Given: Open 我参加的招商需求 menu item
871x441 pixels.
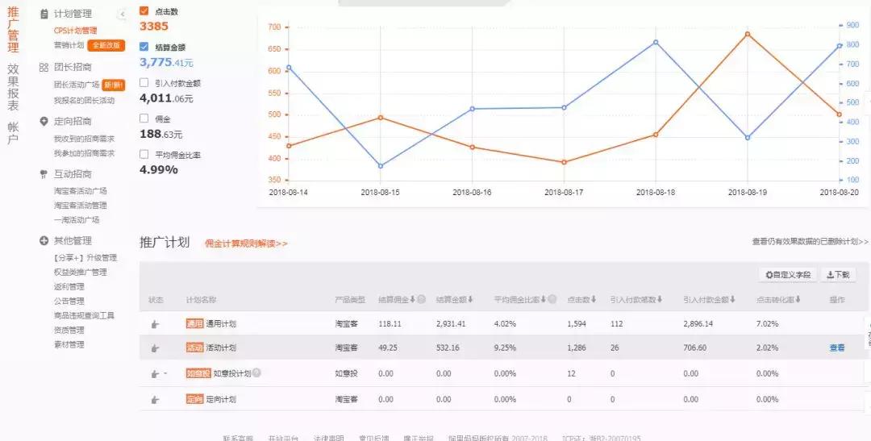Looking at the screenshot, I should coord(85,153).
